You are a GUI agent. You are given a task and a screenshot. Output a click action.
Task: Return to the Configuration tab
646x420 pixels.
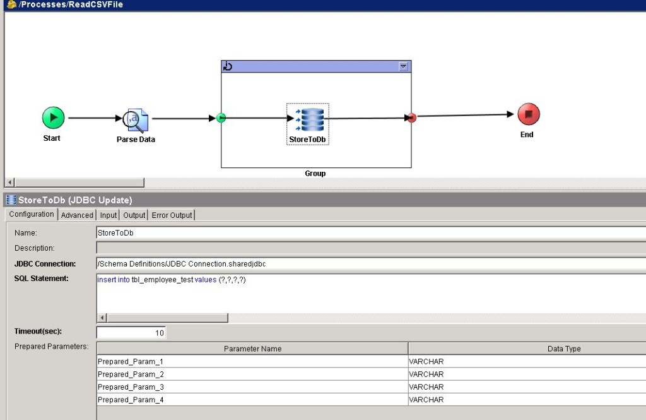[31, 214]
